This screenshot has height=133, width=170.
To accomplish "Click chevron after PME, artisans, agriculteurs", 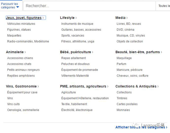I will click(x=108, y=87).
